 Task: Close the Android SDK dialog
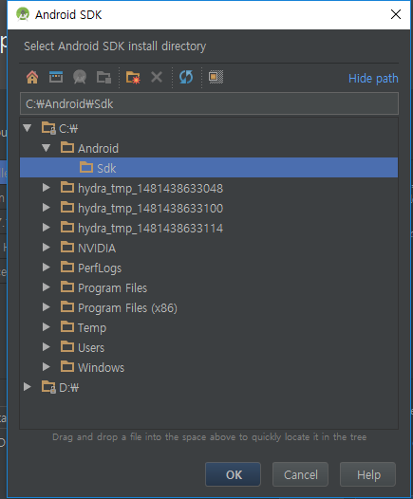396,14
